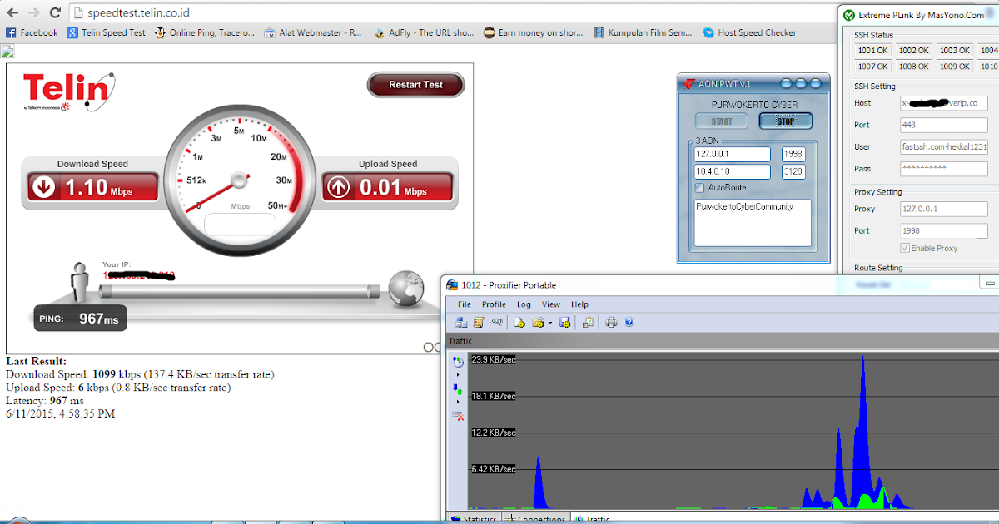Open the Facebook bookmark
The height and width of the screenshot is (524, 999).
click(x=32, y=33)
